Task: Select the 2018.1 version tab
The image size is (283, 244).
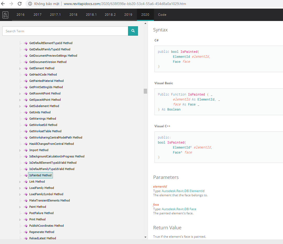Action: click(x=91, y=15)
